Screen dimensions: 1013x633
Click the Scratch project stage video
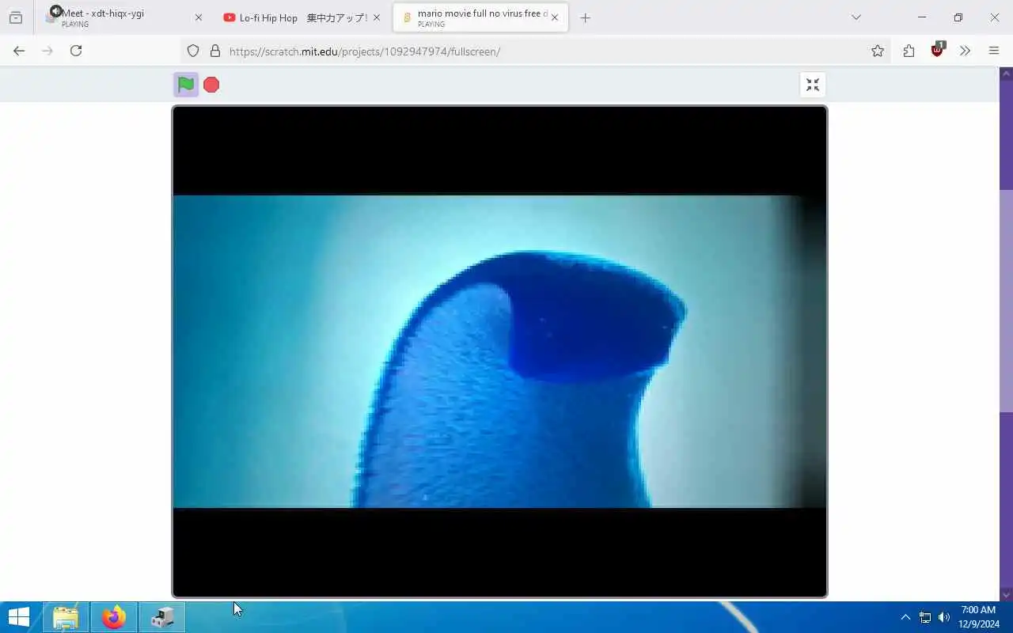point(499,351)
